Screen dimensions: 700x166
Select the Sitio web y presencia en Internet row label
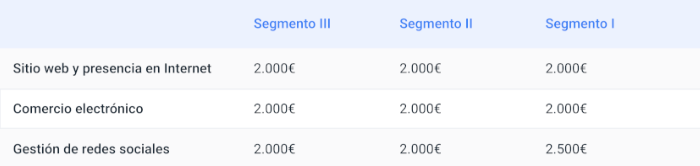[112, 68]
